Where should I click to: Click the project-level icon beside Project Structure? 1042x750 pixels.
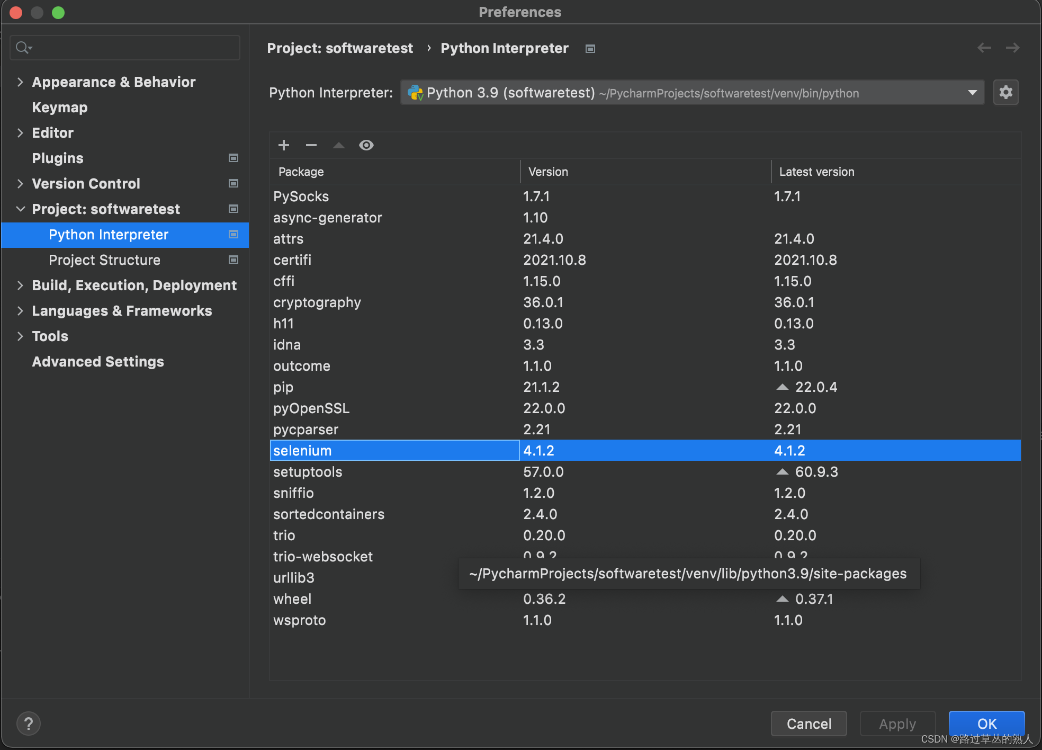pyautogui.click(x=233, y=260)
